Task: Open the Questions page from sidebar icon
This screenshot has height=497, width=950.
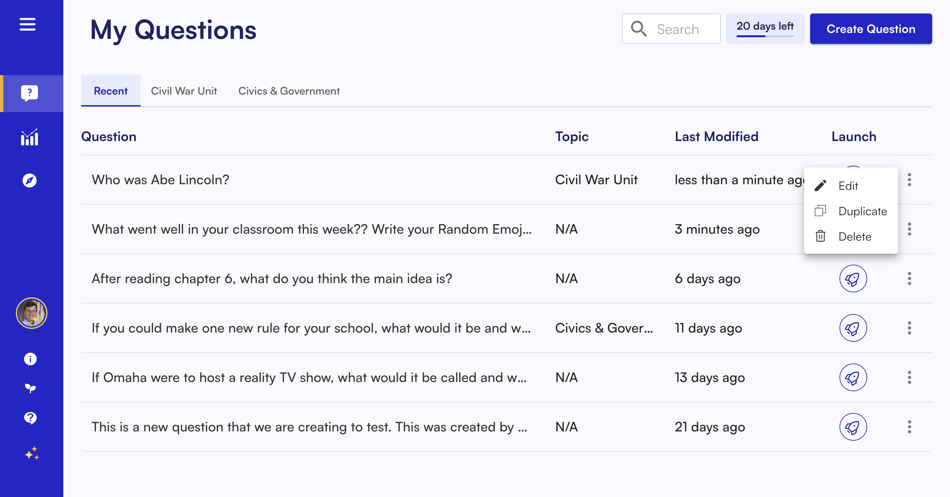Action: pyautogui.click(x=29, y=93)
